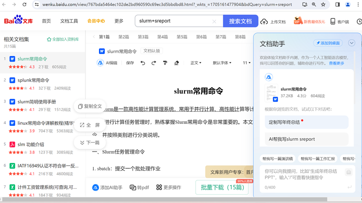Bookmark this page with the star icon
Viewport: 362px width, 203px height.
[323, 5]
